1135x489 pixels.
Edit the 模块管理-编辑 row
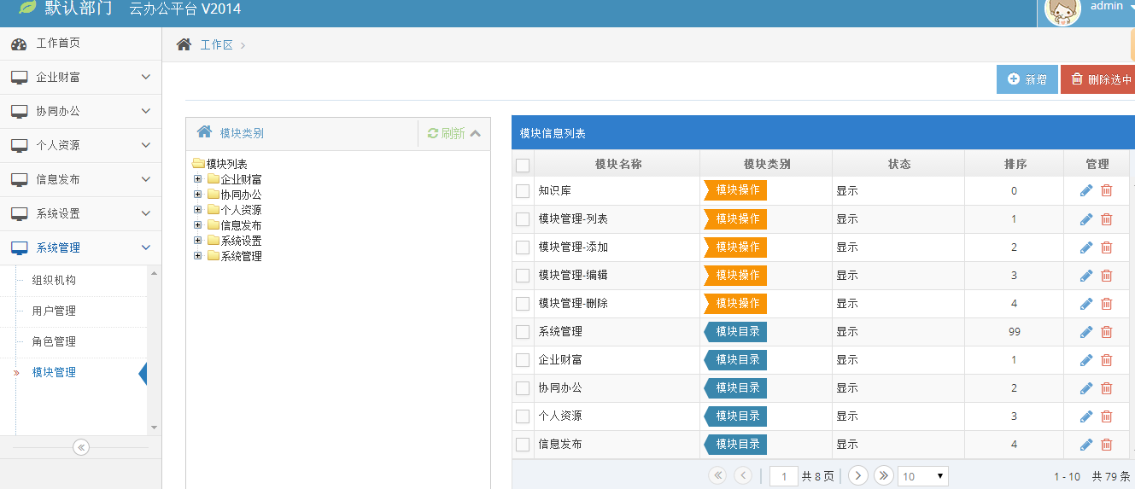pyautogui.click(x=1086, y=276)
